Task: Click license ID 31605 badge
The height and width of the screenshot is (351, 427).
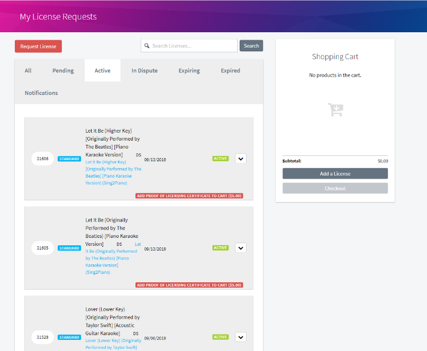Action: point(42,248)
